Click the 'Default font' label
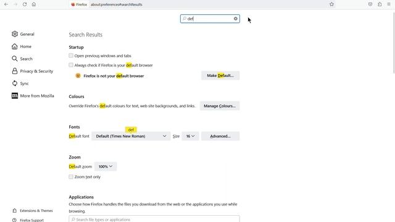Image resolution: width=395 pixels, height=222 pixels. point(79,136)
